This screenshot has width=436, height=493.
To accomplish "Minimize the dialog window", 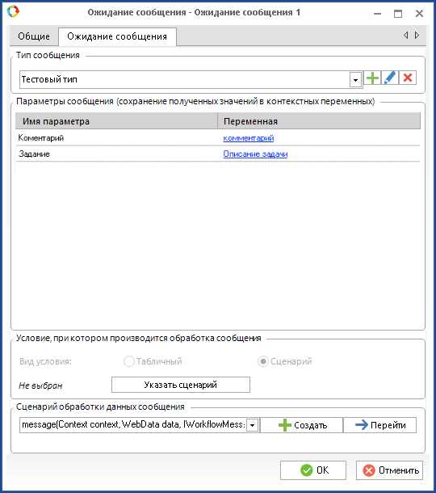I will pos(377,14).
